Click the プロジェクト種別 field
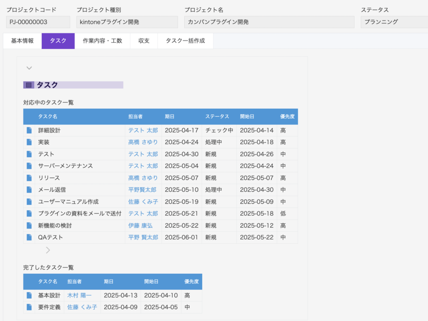The height and width of the screenshot is (321, 428). click(127, 22)
